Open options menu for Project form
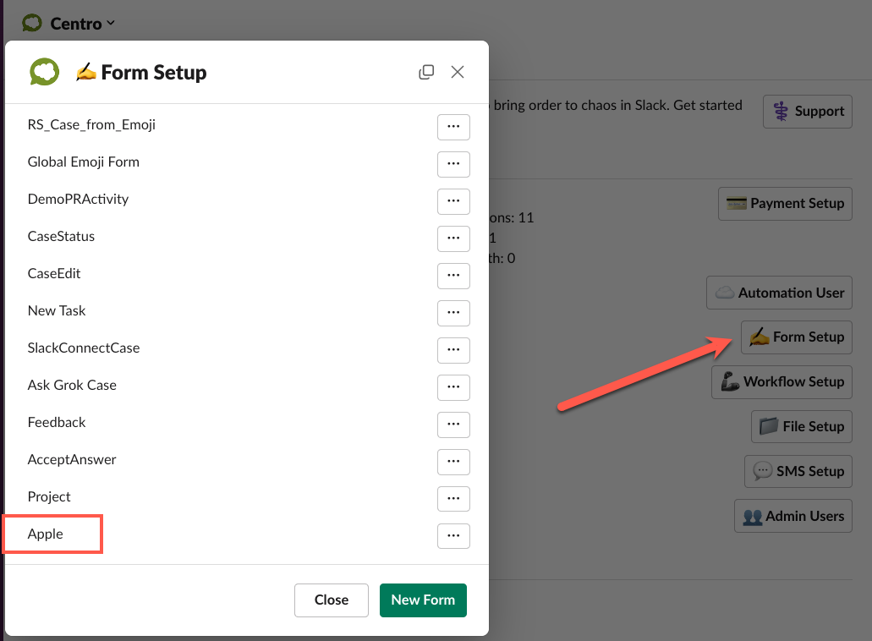Image resolution: width=872 pixels, height=641 pixels. click(453, 500)
